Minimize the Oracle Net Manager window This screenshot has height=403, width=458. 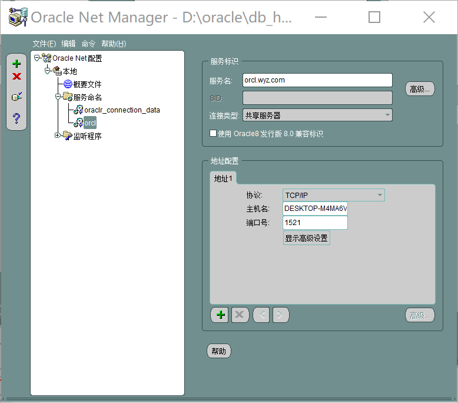click(x=321, y=17)
